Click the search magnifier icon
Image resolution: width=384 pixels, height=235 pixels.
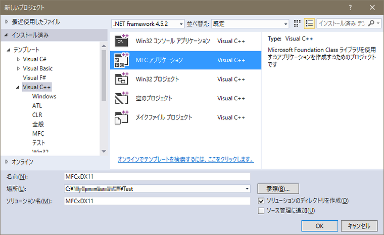point(371,23)
